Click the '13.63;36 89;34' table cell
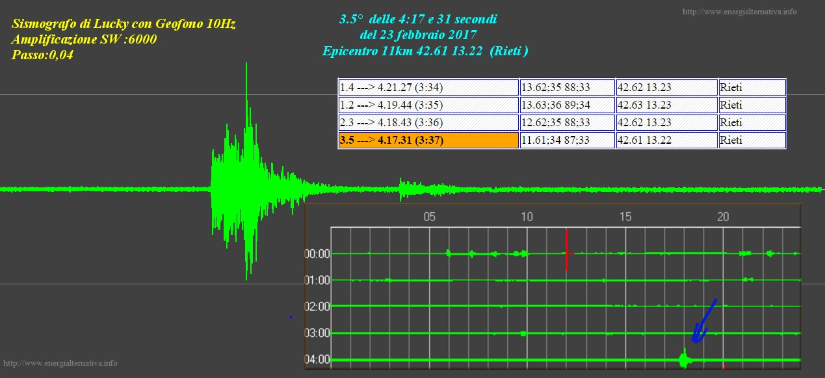 coord(568,105)
